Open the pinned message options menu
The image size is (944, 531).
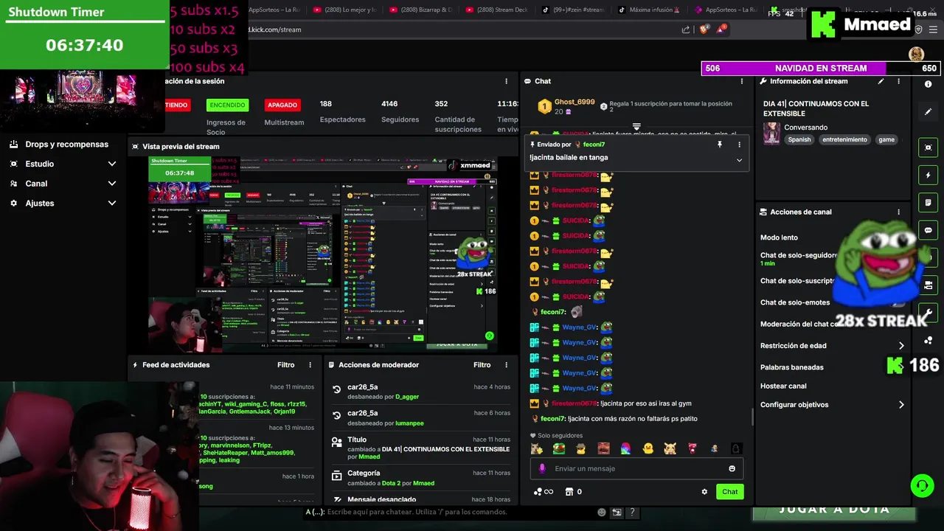(x=740, y=145)
